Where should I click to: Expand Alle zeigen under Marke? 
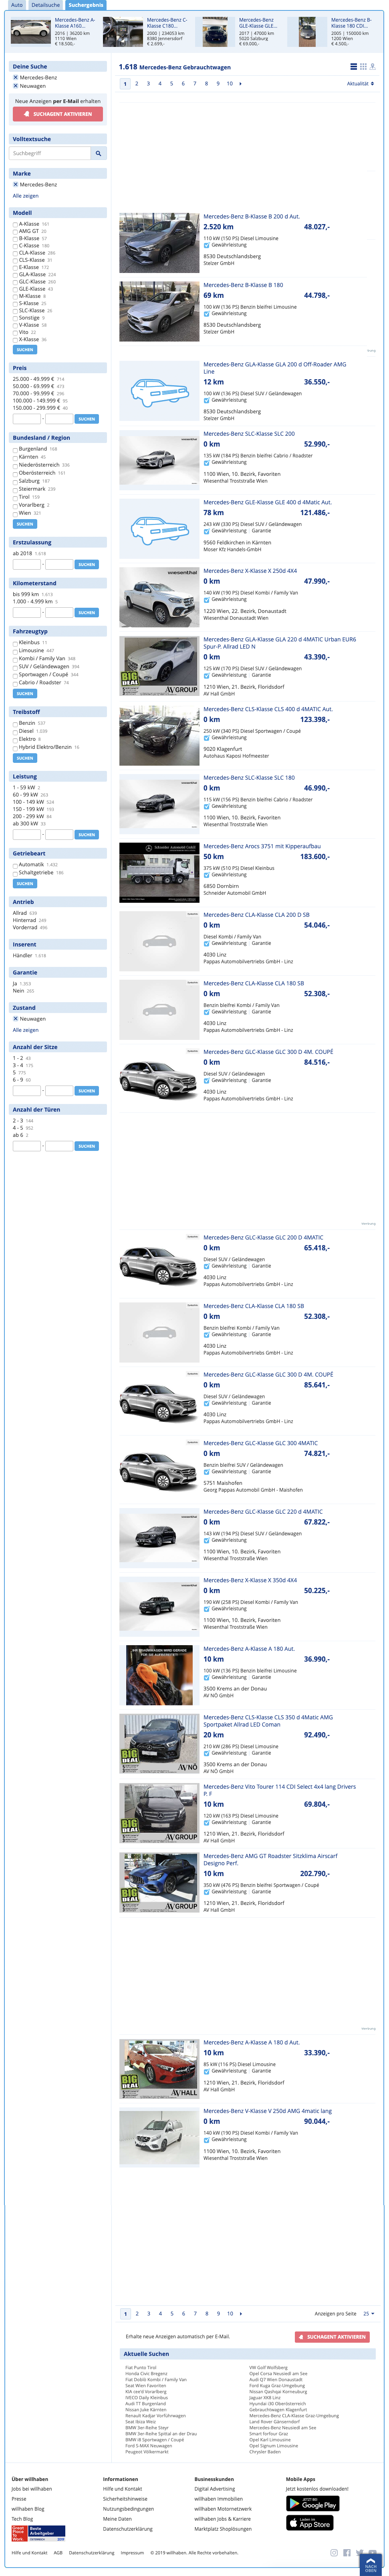[x=26, y=196]
